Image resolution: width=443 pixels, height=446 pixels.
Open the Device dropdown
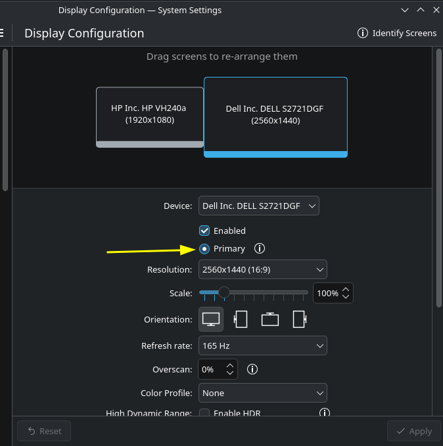(258, 206)
